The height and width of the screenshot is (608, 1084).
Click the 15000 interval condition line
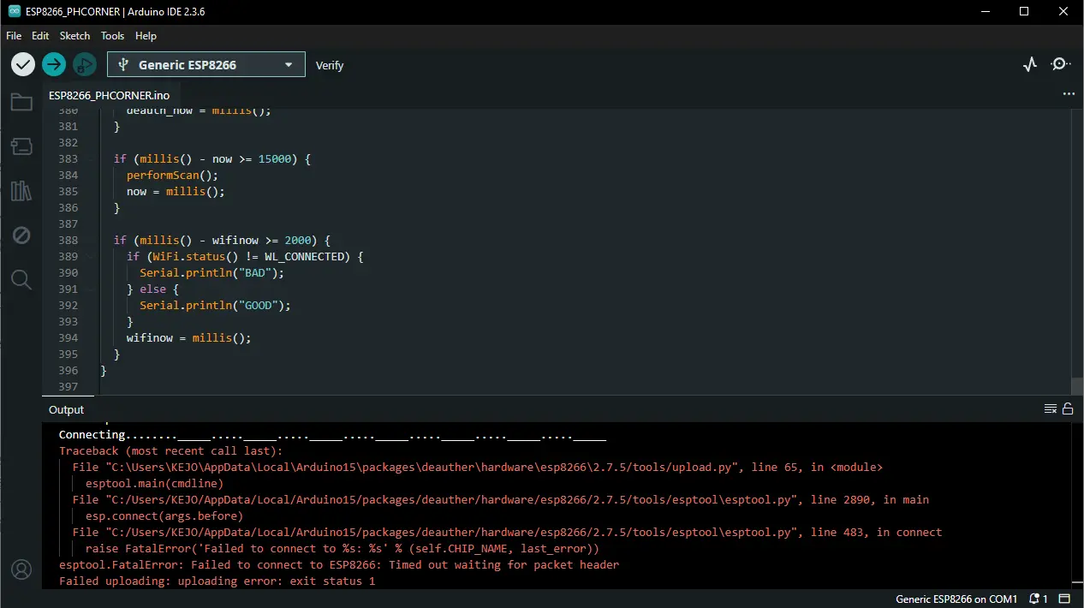pos(211,159)
